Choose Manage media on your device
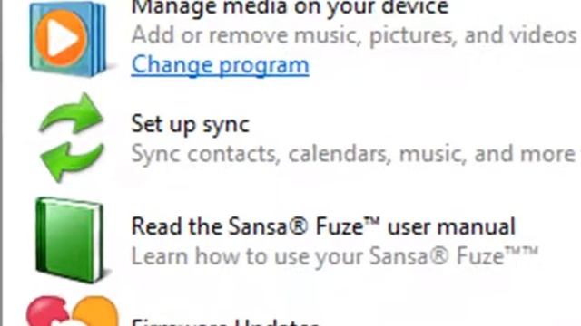 290,7
